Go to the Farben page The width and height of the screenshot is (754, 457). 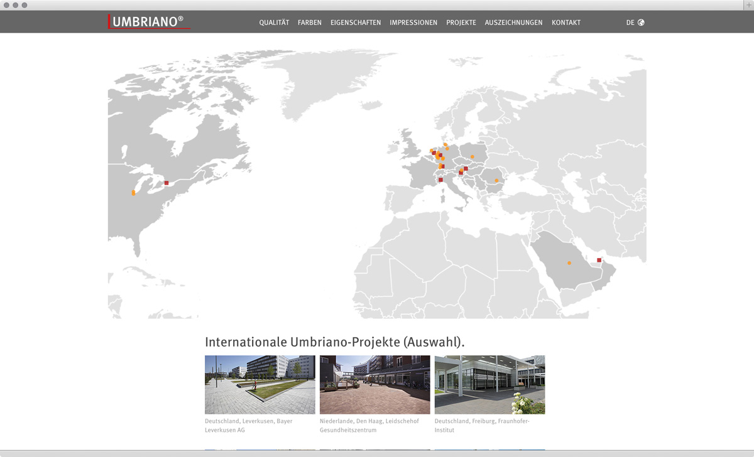[310, 23]
